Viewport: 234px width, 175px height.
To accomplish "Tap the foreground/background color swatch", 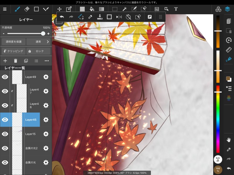I will (x=228, y=79).
